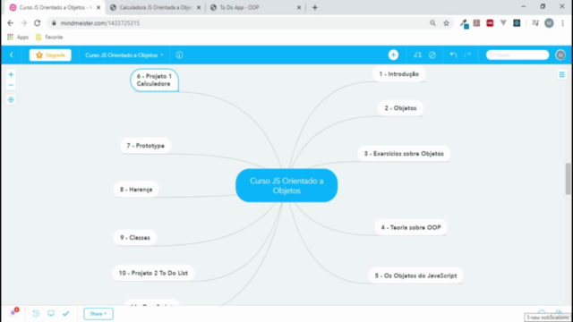Start presentation mode icon
The height and width of the screenshot is (322, 573).
click(51, 314)
